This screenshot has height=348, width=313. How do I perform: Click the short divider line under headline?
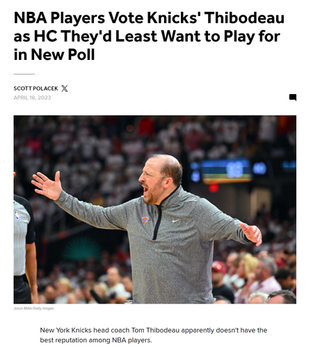(24, 74)
